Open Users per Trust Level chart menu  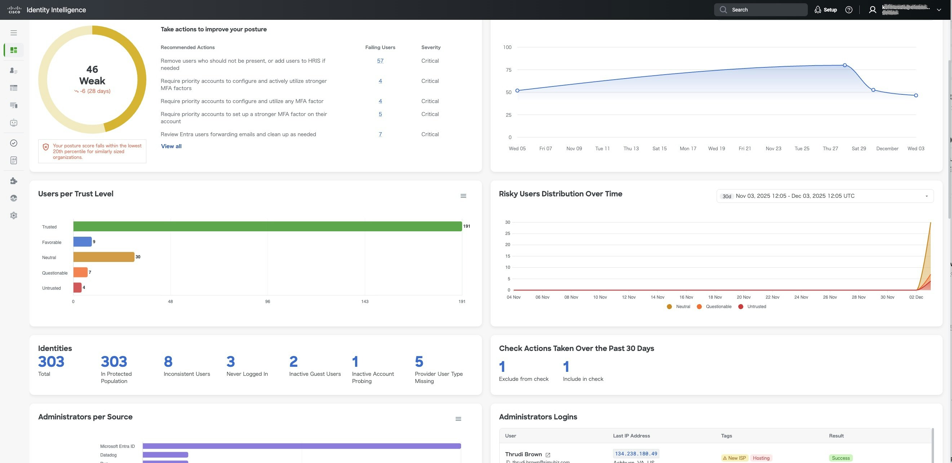pos(463,196)
